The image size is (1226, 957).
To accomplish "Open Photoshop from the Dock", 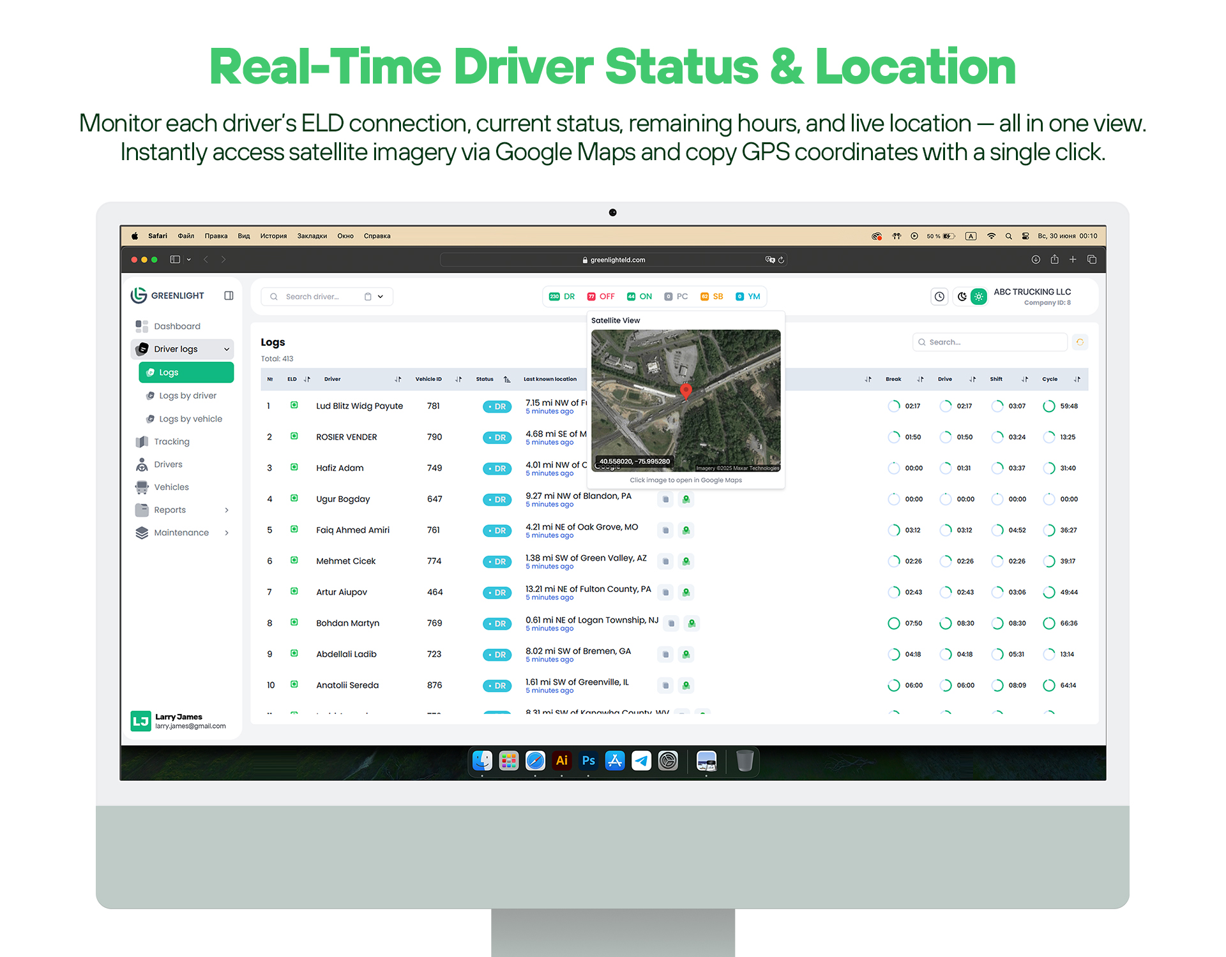I will pyautogui.click(x=588, y=760).
